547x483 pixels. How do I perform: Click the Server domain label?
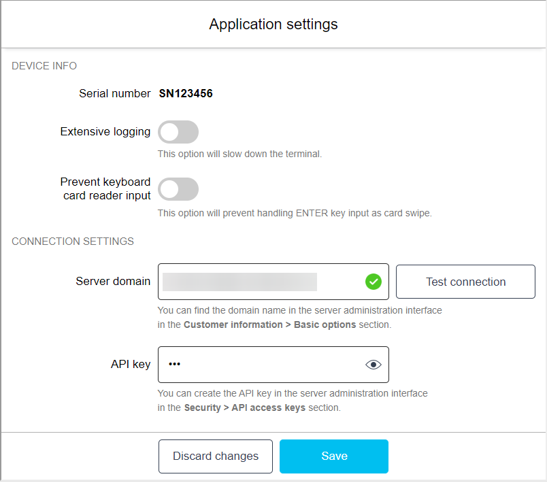pyautogui.click(x=113, y=282)
